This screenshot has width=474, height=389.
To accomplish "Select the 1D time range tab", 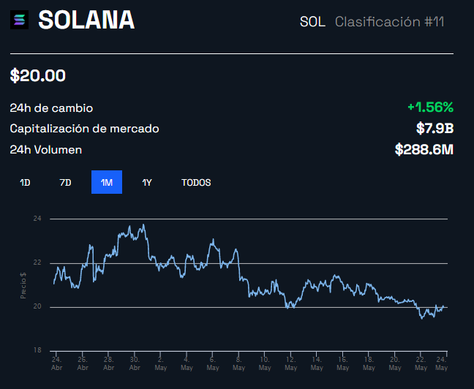I will [25, 182].
